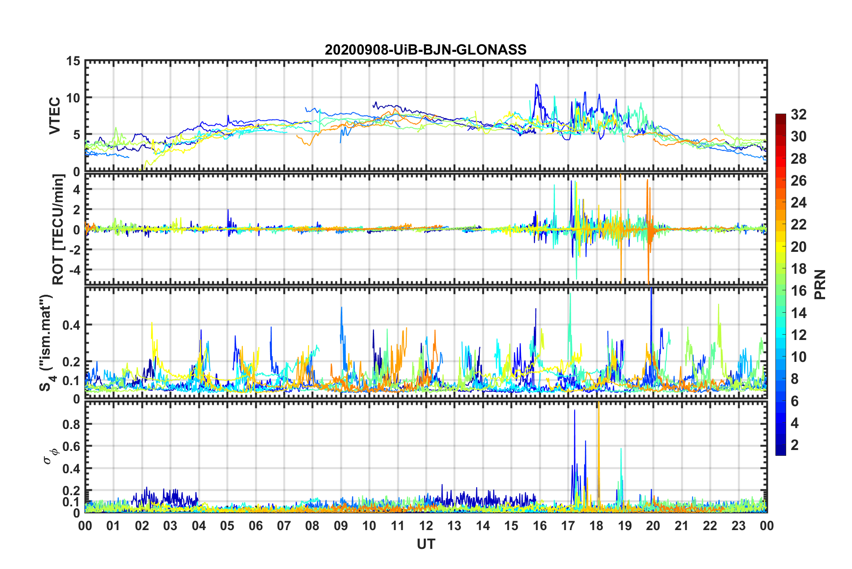Click the sigma phi tick label 0.6
This screenshot has width=852, height=569.
coord(72,446)
